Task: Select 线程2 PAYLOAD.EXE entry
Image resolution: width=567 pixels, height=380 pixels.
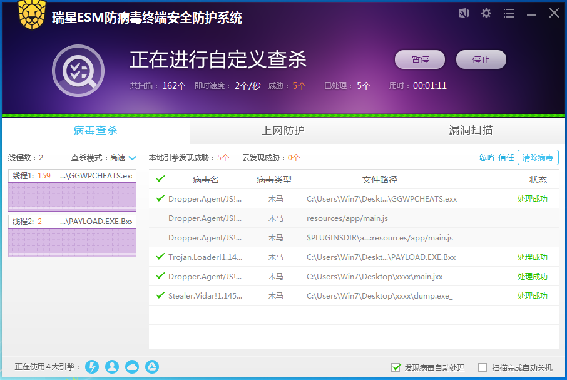Action: click(73, 222)
